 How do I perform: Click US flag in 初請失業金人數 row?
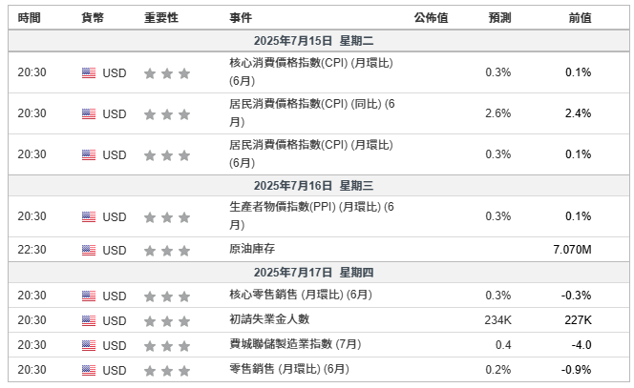click(89, 320)
